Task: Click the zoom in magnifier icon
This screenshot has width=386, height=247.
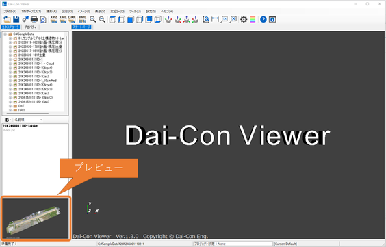Action: (x=93, y=19)
